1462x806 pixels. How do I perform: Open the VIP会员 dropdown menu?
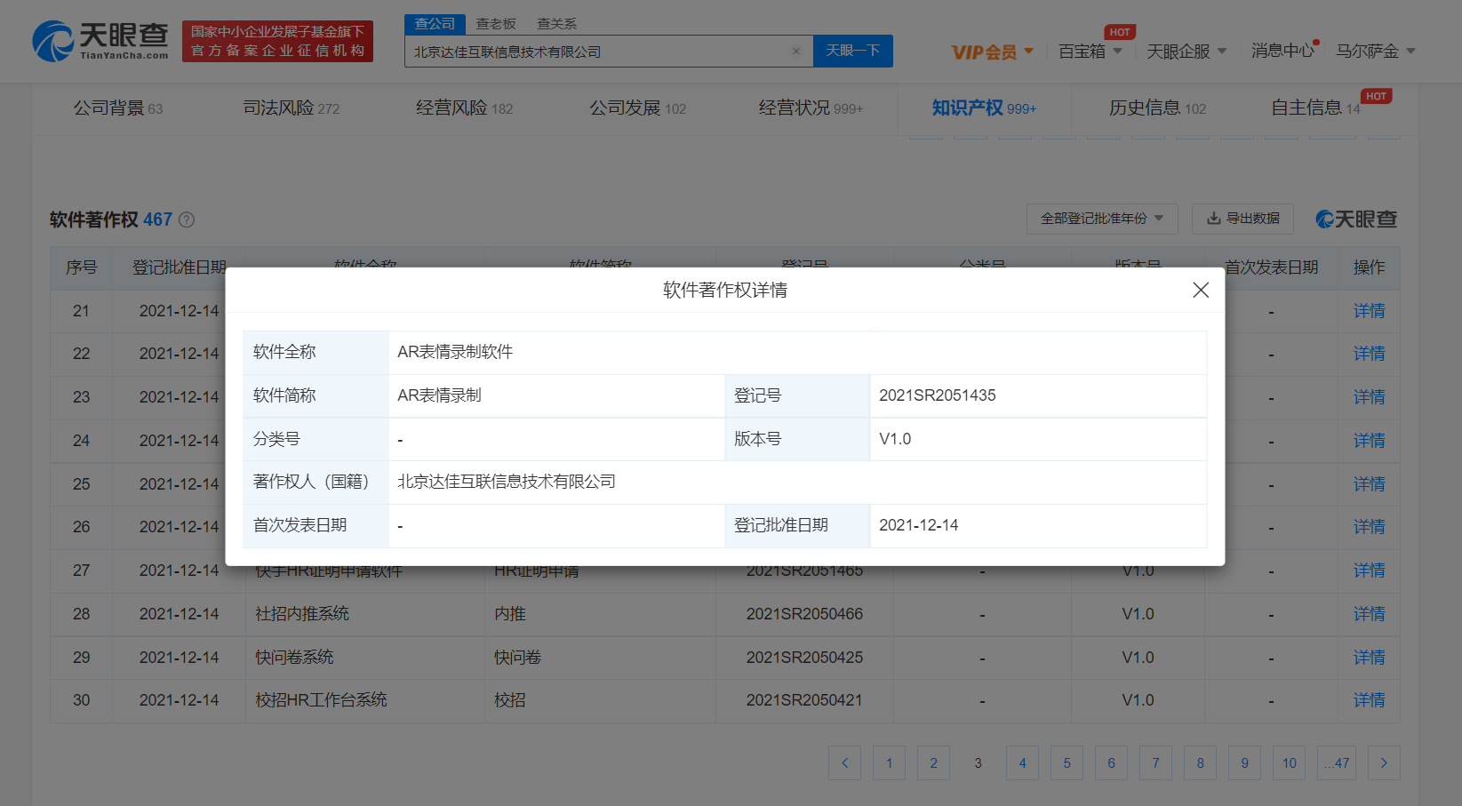[x=992, y=52]
